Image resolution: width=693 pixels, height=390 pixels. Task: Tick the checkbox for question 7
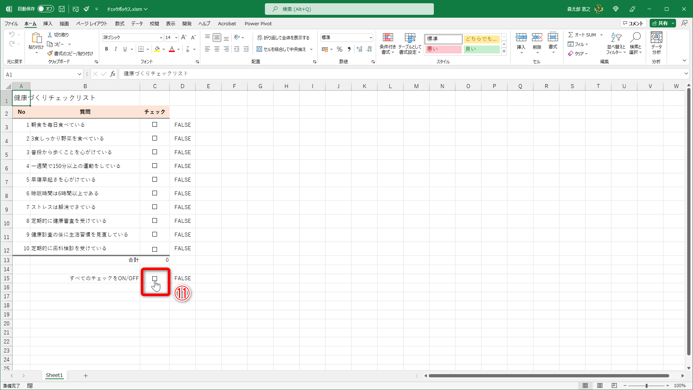(154, 207)
